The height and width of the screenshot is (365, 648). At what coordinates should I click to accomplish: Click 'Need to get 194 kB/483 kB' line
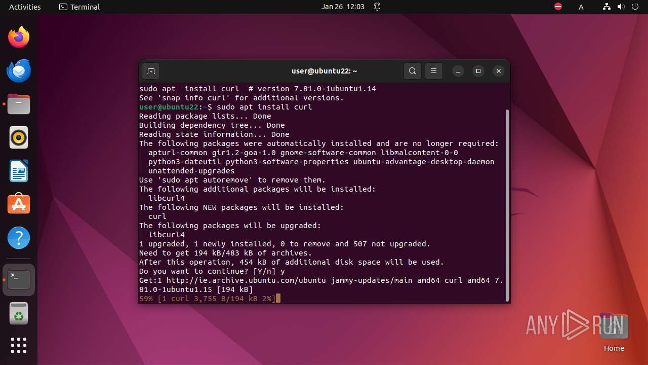pyautogui.click(x=226, y=253)
